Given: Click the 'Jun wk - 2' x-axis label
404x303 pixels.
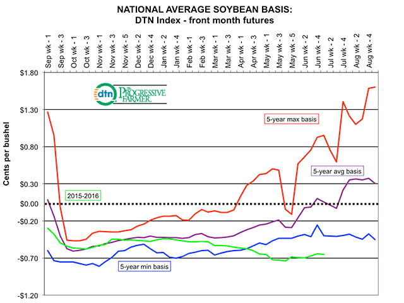Looking at the screenshot, I should point(306,52).
